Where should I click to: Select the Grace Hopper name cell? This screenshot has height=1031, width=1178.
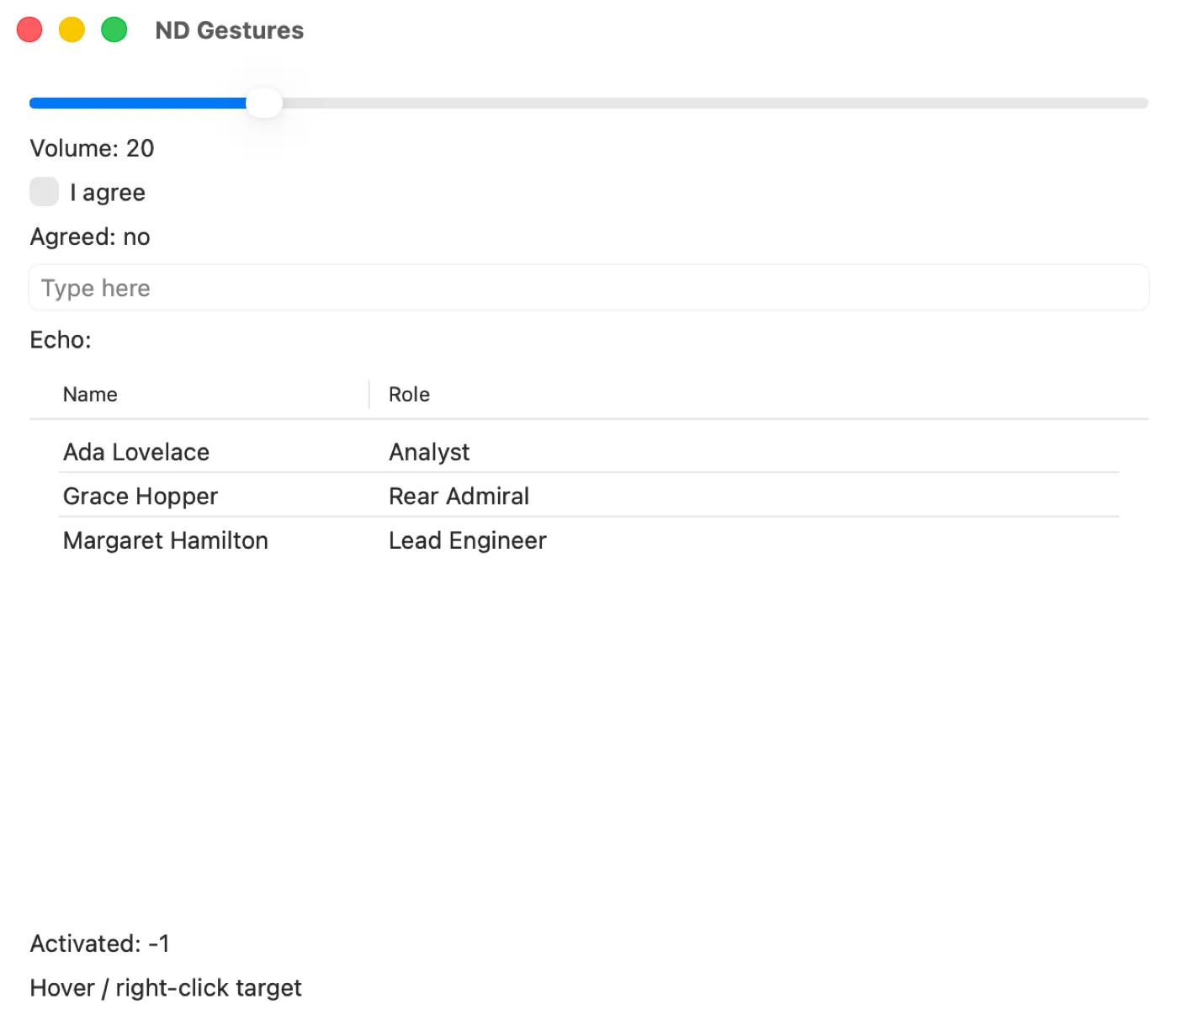click(x=141, y=497)
